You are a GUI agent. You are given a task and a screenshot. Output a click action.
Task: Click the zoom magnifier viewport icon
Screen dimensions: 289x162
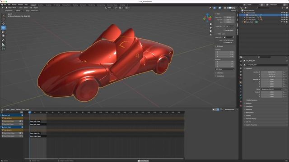coord(211,24)
